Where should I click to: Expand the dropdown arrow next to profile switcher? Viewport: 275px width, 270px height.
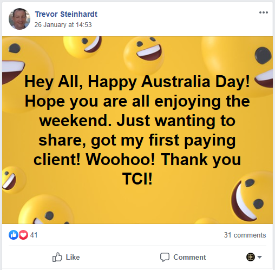pos(259,257)
